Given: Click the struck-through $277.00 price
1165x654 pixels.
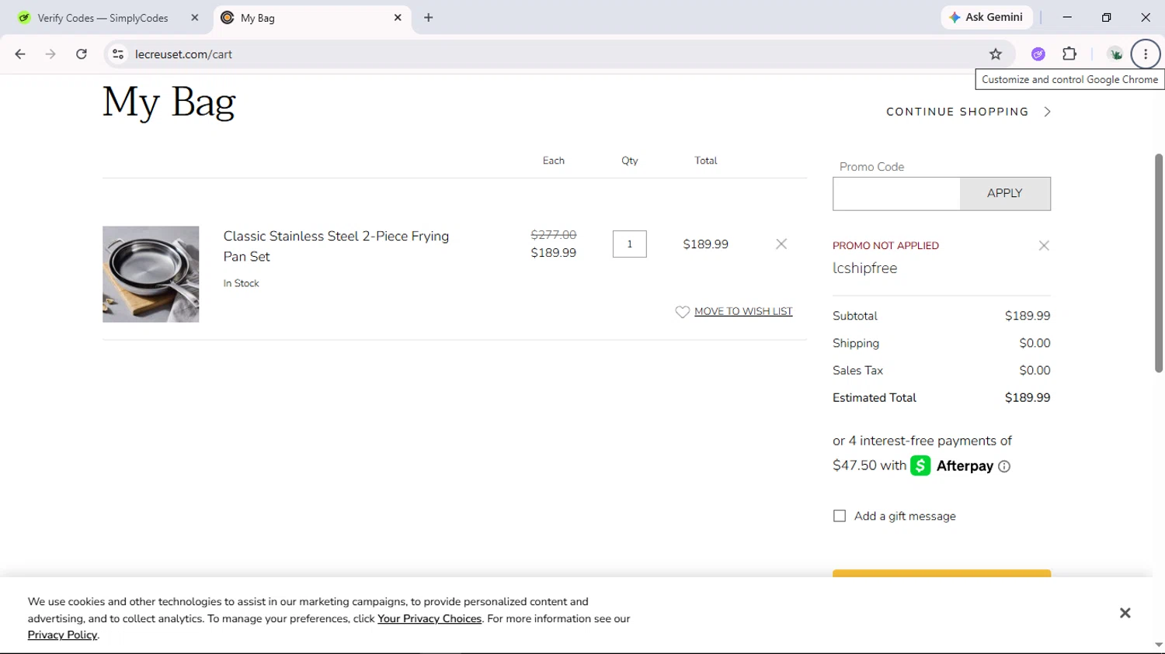Looking at the screenshot, I should click(554, 235).
